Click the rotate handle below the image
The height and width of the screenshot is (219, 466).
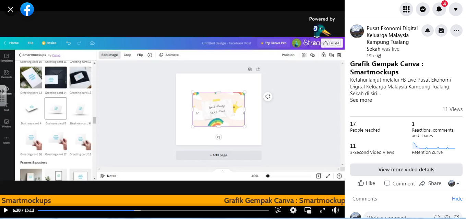pos(218,137)
